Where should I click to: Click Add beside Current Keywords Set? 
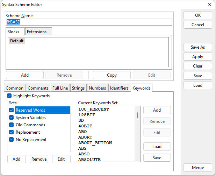pos(157,110)
